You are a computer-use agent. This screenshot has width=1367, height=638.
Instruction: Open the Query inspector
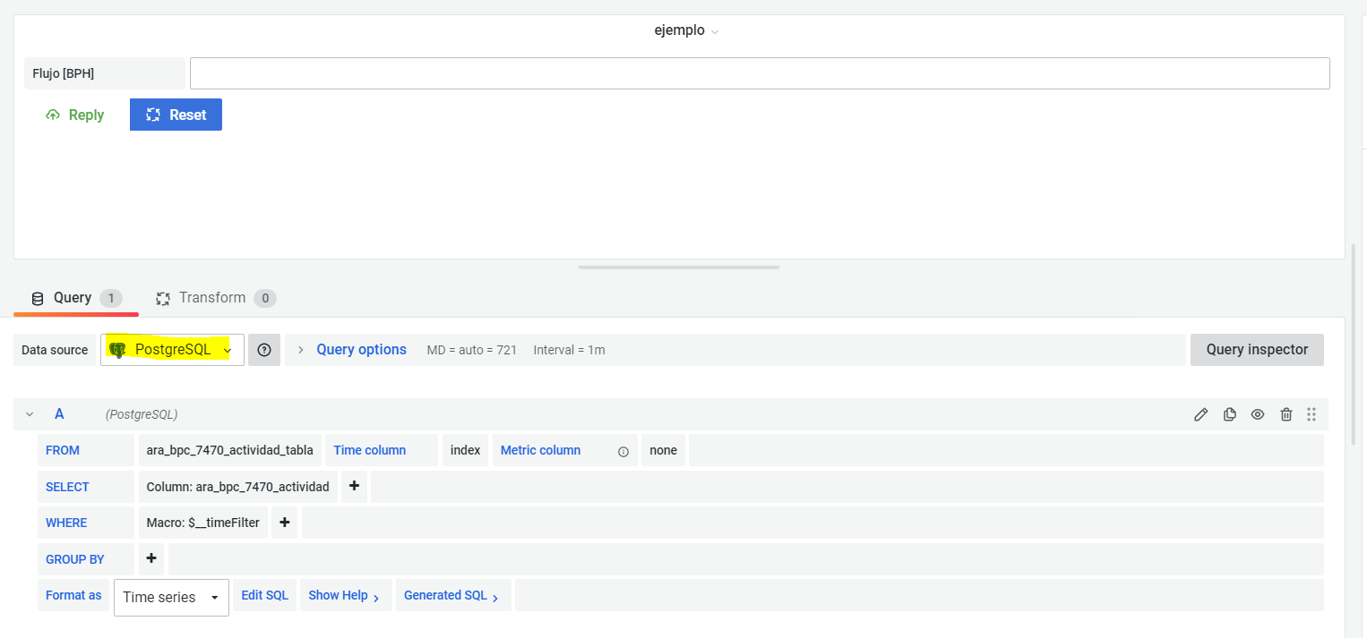click(x=1256, y=349)
